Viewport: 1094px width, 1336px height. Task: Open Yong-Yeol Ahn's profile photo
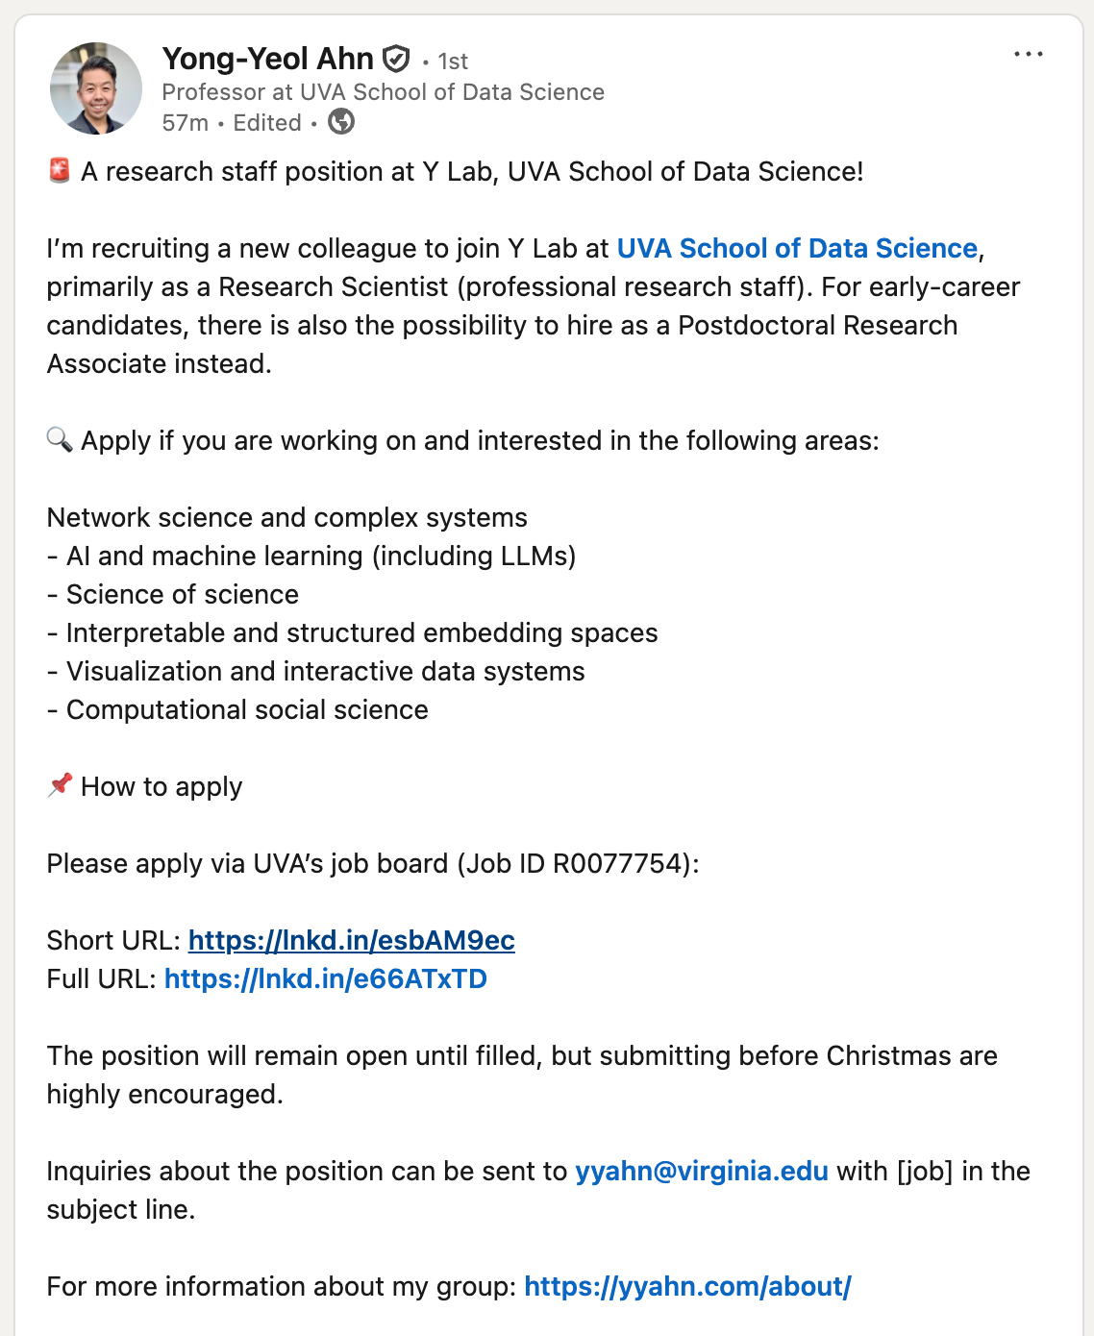click(x=96, y=88)
